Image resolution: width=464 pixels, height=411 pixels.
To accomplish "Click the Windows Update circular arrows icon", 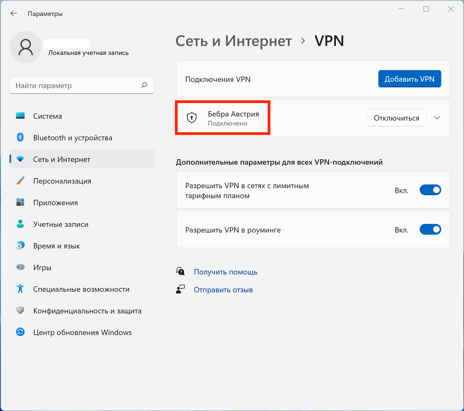I will 20,332.
